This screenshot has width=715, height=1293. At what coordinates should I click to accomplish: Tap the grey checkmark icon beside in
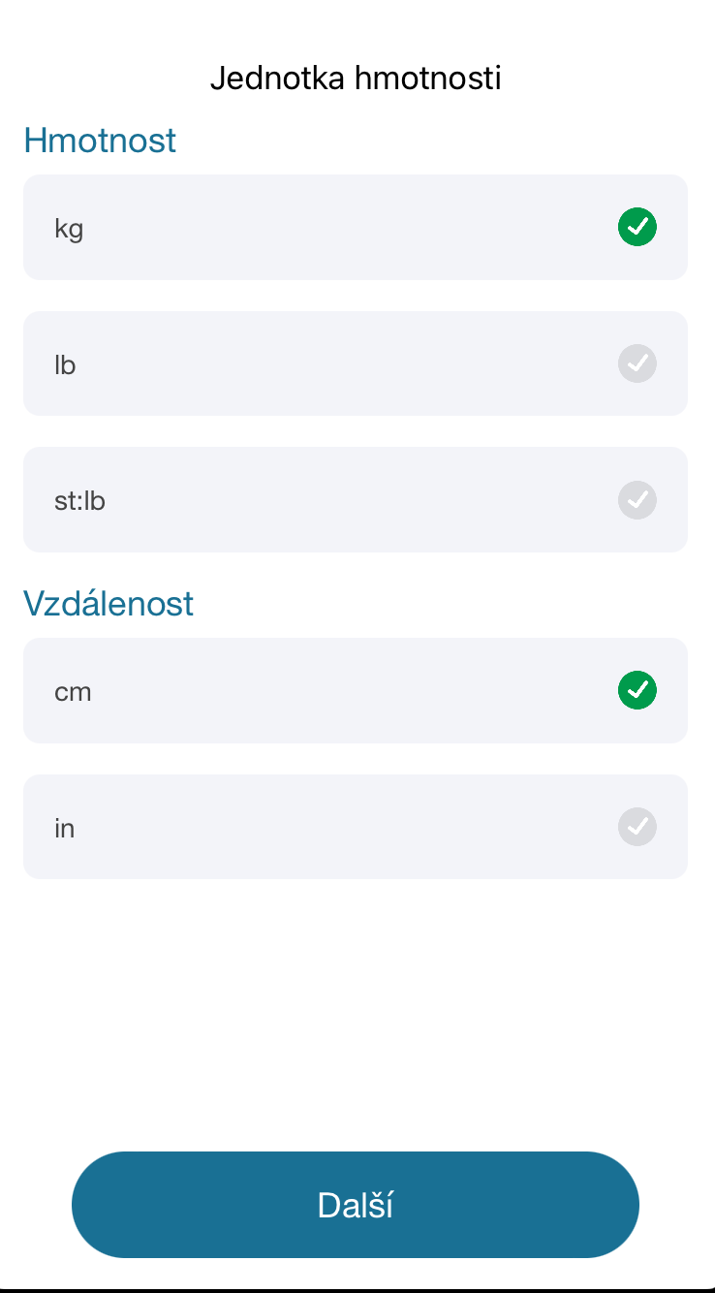coord(637,827)
